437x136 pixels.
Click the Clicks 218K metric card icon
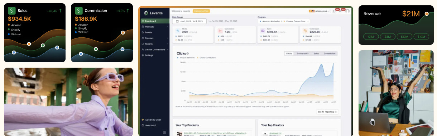[178, 31]
